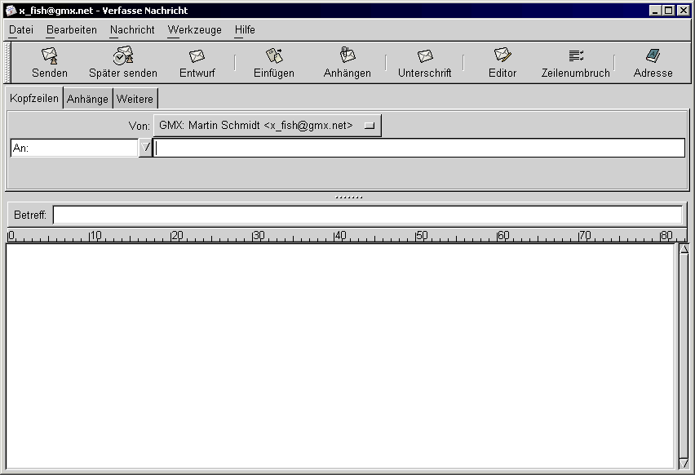Image resolution: width=695 pixels, height=475 pixels.
Task: Open the Bearbeiten menu
Action: pyautogui.click(x=71, y=29)
